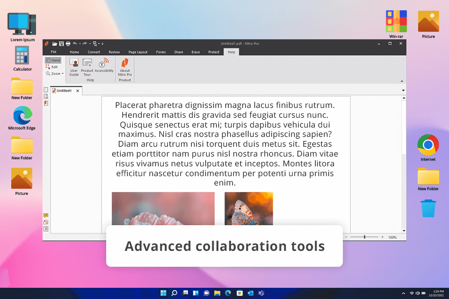This screenshot has height=299, width=449.
Task: Click the select tool icon in quick access toolbar
Action: point(95,44)
